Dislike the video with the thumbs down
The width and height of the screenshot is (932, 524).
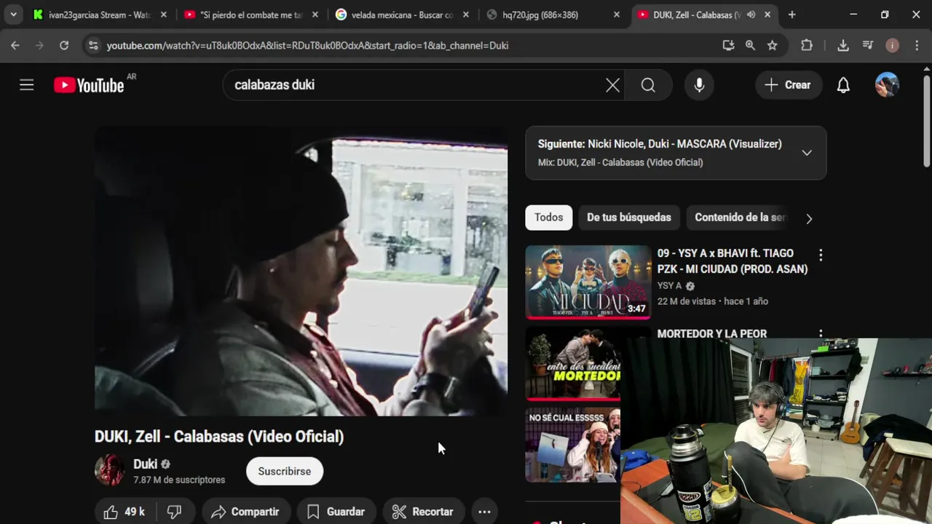(x=175, y=512)
